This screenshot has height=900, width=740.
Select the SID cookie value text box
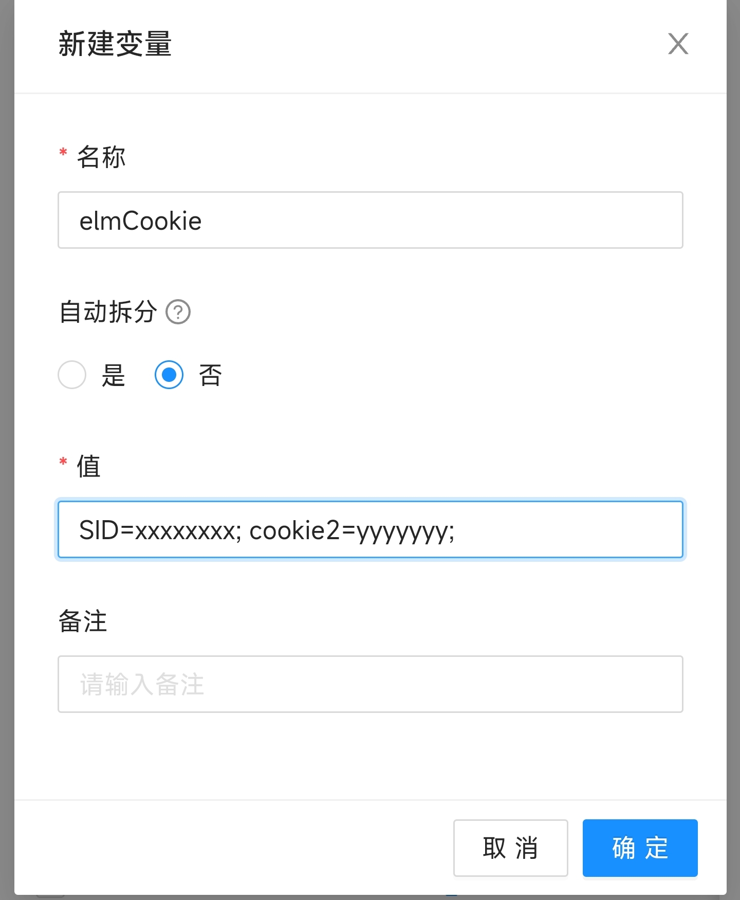(370, 529)
